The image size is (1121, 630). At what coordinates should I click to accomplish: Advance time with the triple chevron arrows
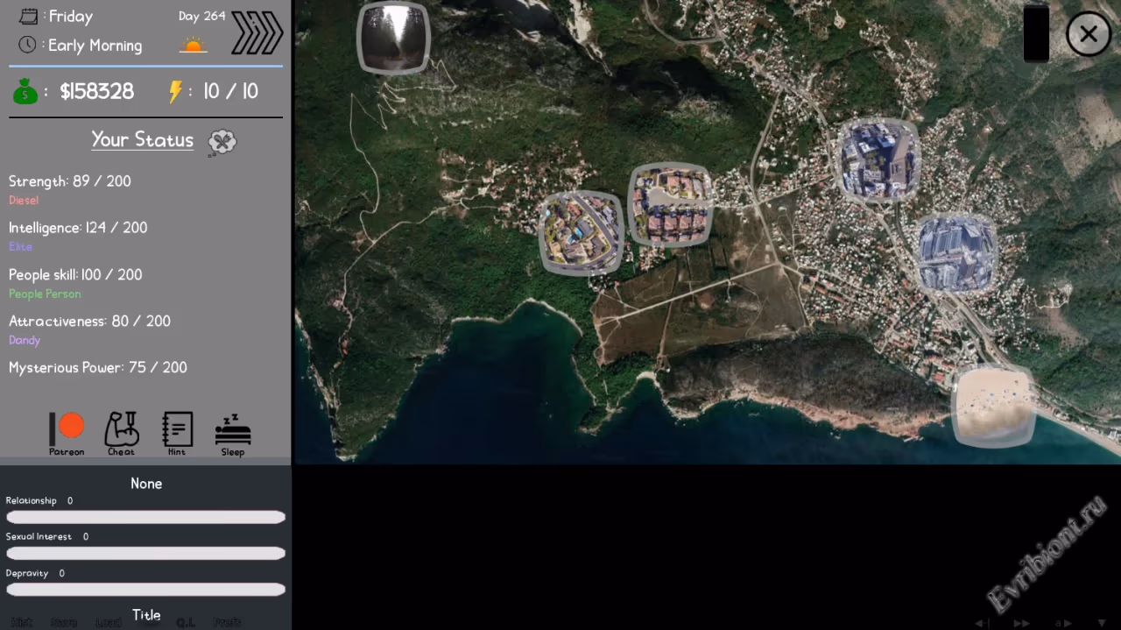click(x=257, y=33)
